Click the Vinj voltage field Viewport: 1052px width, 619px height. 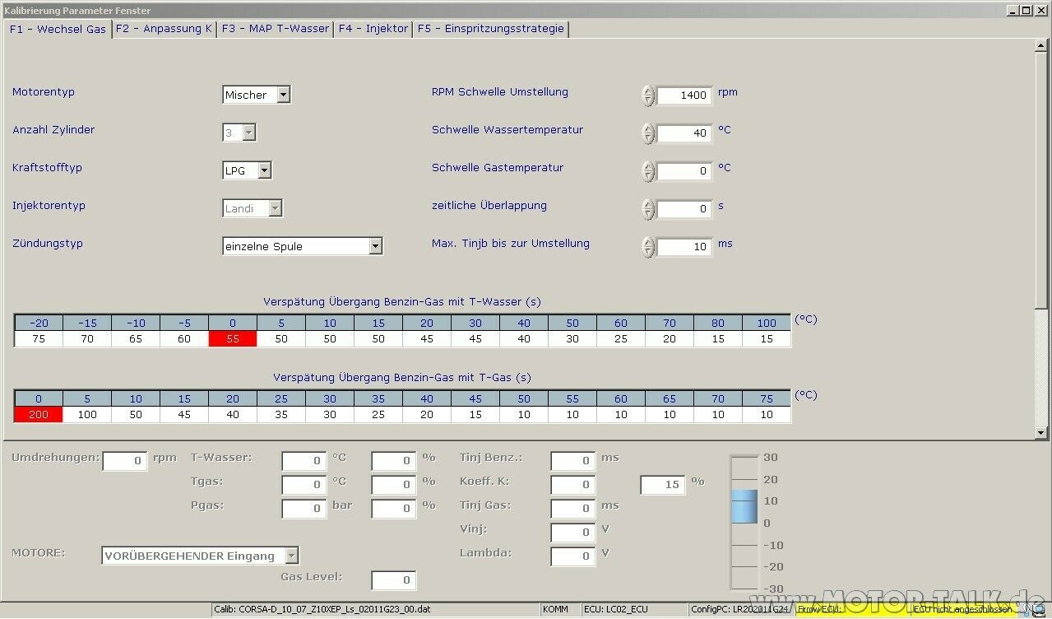[x=573, y=533]
